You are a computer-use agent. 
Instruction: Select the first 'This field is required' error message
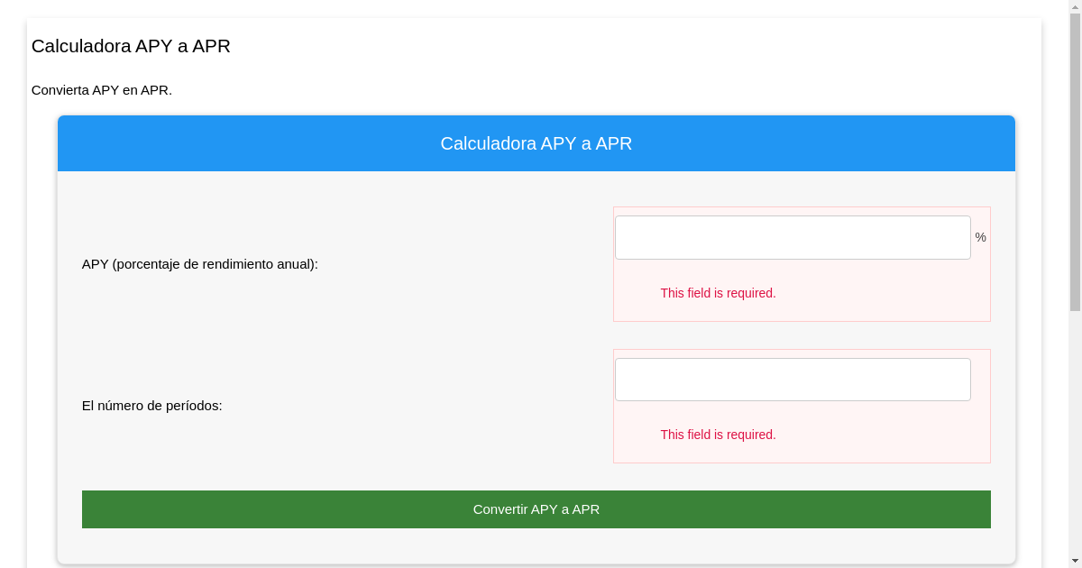point(718,293)
